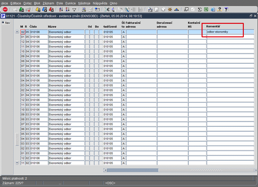Click the help question mark icon

coord(226,10)
